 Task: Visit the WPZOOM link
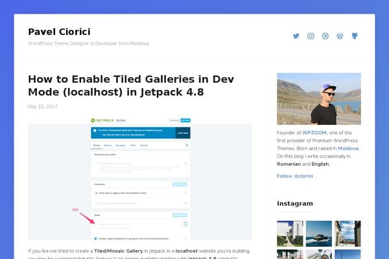coord(314,133)
